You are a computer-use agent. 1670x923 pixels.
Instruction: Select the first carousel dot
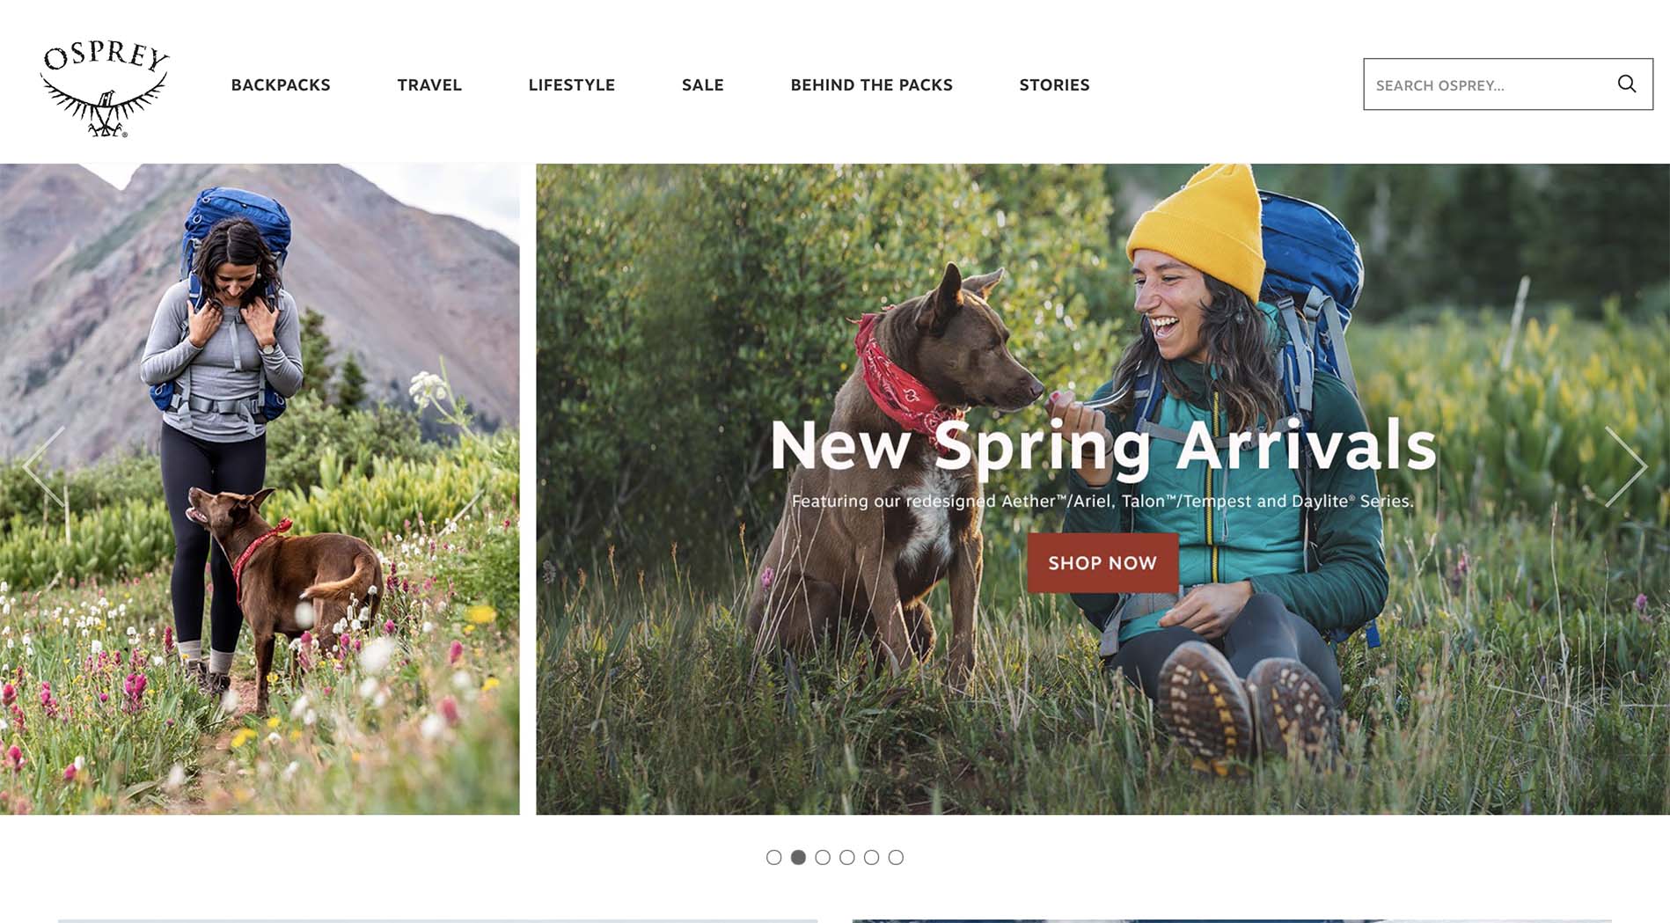tap(773, 857)
